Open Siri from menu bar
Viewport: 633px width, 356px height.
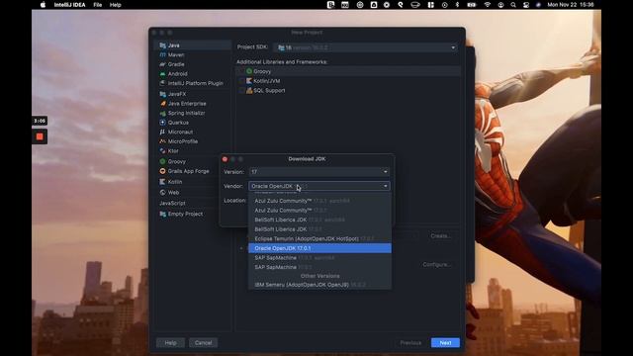point(538,5)
